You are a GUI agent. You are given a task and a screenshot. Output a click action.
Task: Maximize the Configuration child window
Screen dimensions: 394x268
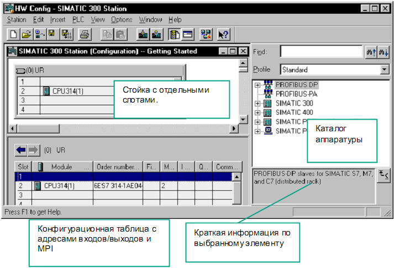click(233, 51)
